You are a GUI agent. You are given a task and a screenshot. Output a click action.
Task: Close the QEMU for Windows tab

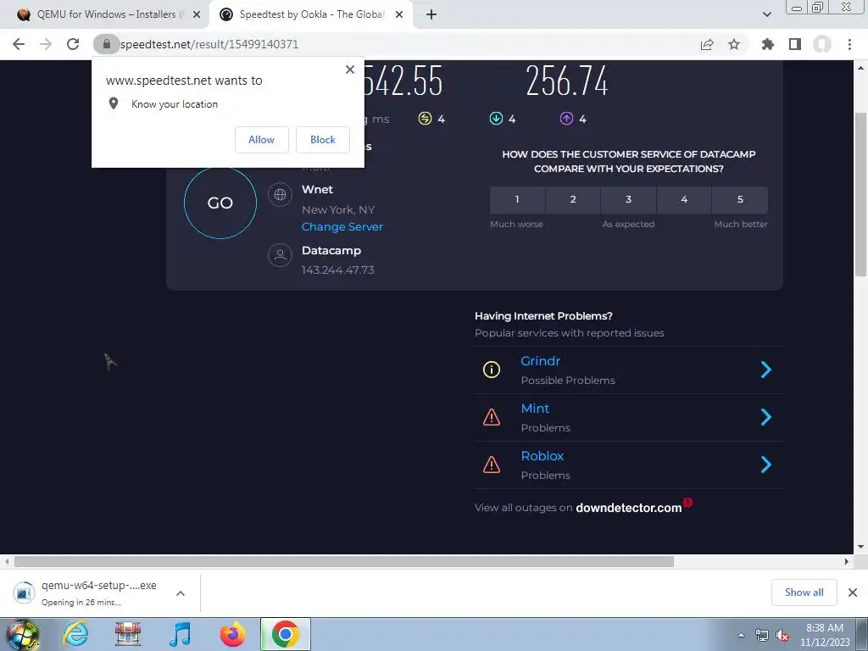tap(197, 15)
